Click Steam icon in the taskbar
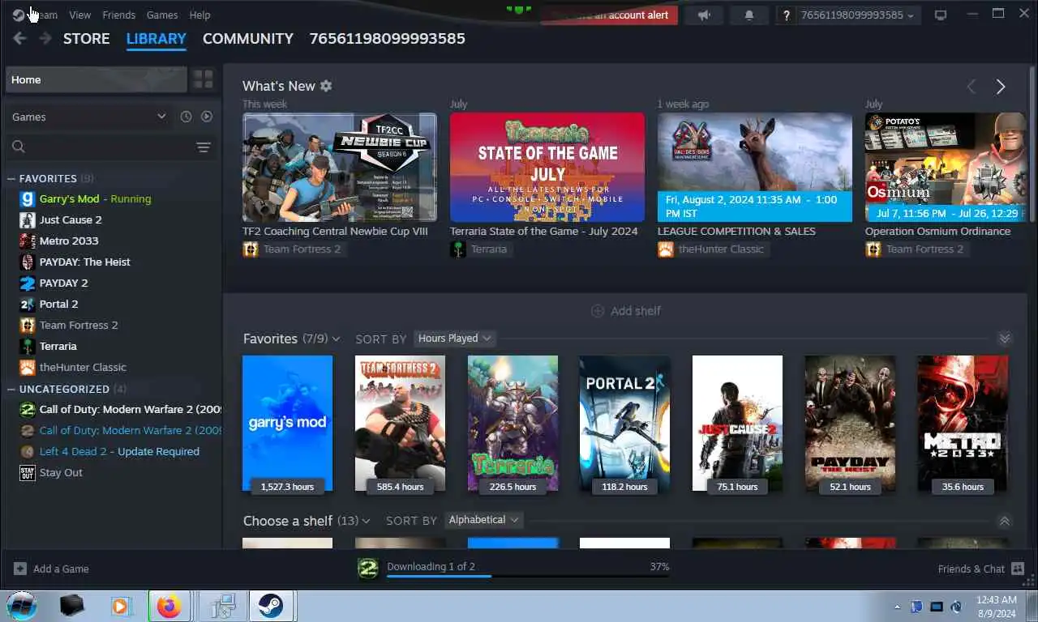The image size is (1038, 622). pos(271,606)
